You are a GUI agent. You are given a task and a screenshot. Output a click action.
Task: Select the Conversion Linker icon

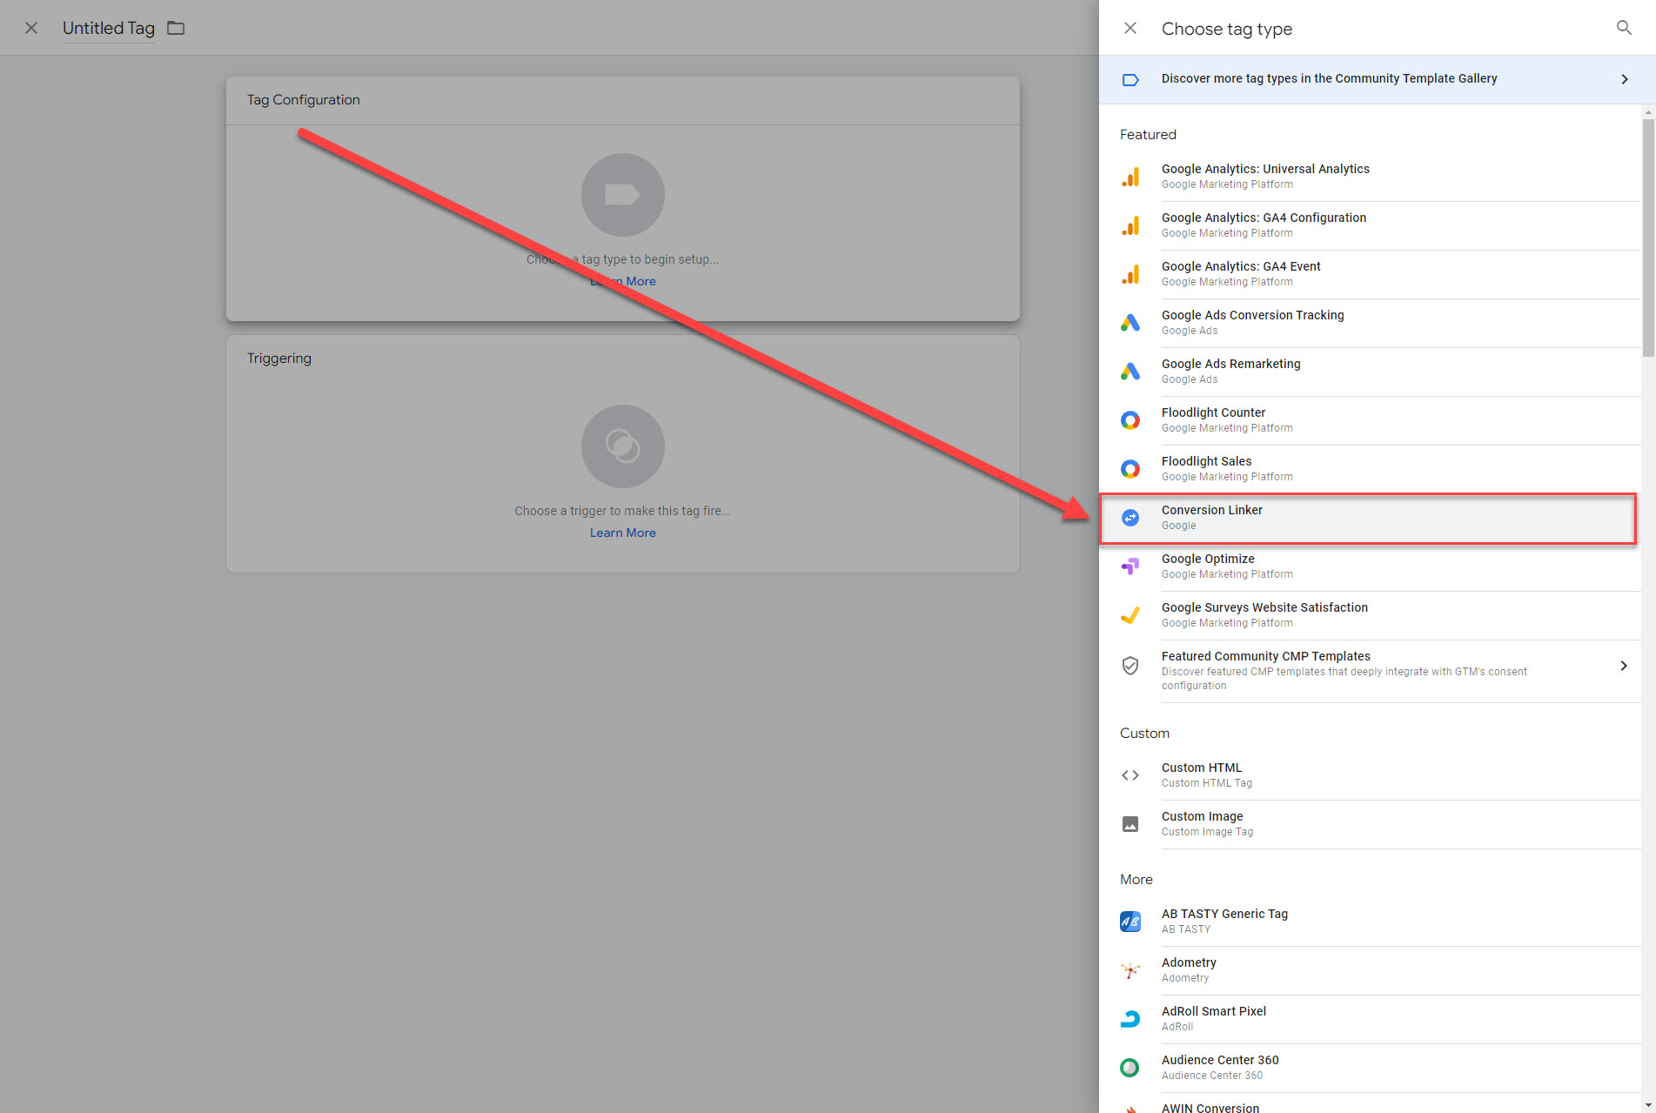tap(1130, 518)
